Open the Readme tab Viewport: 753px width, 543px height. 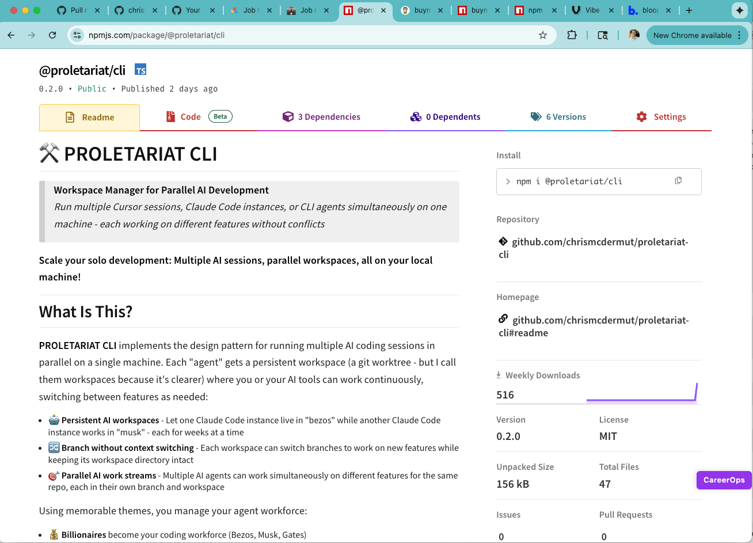(89, 117)
